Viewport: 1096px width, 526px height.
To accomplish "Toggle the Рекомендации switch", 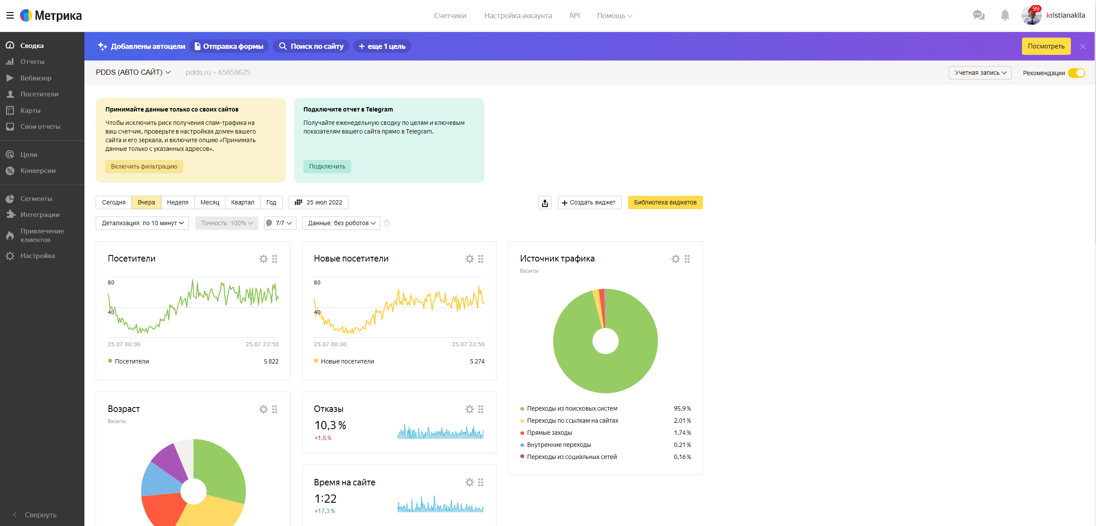I will pos(1076,73).
